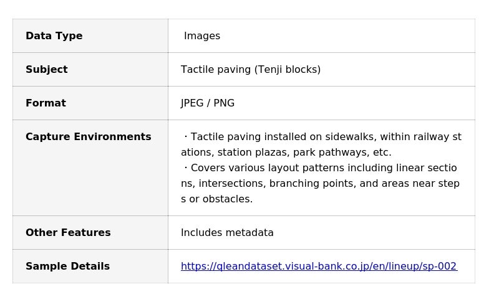
Task: Click the "Capture Environments" row label
Action: [x=88, y=137]
